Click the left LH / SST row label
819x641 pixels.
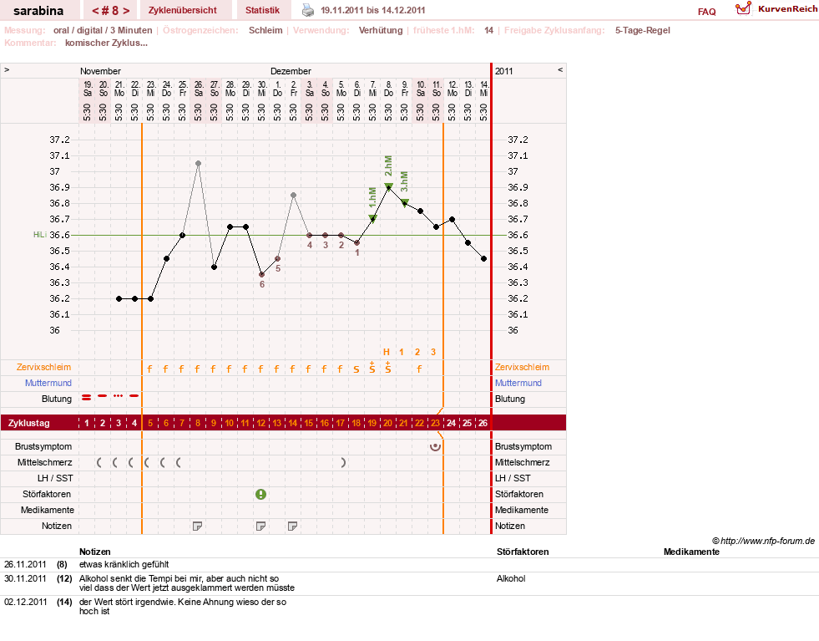click(x=55, y=478)
